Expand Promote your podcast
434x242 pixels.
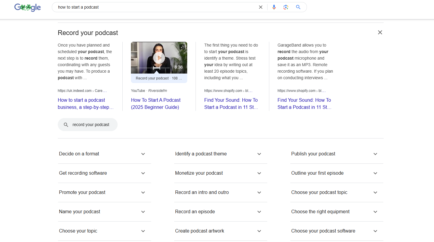[x=104, y=192]
